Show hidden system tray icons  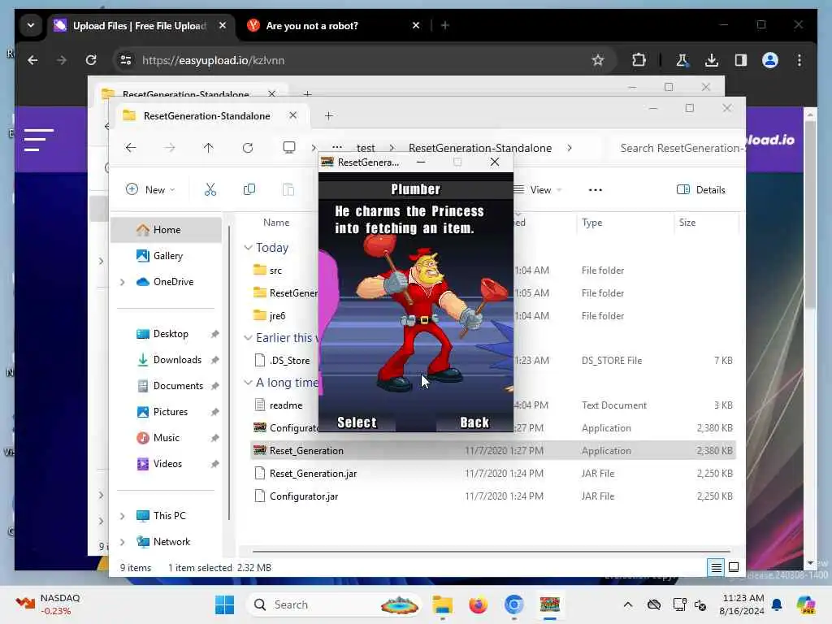(628, 604)
